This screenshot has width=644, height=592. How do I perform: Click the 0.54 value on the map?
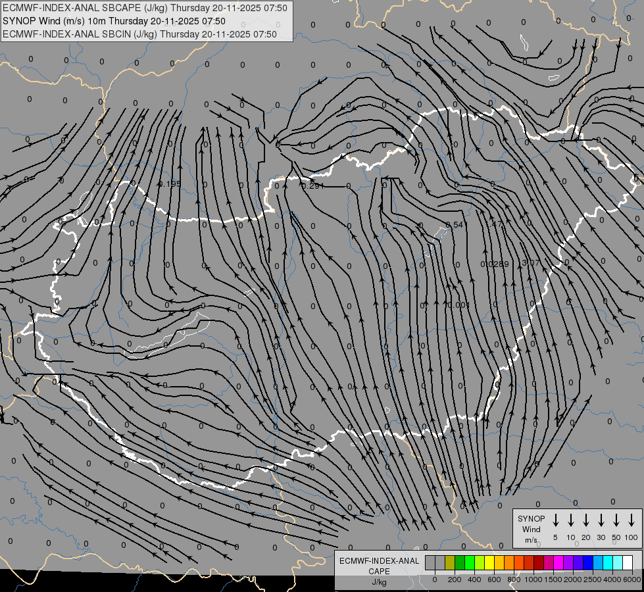(455, 225)
